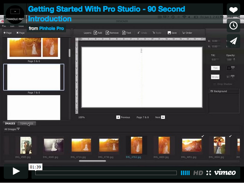Select image IMG_4851.jpg thumbnail

pos(192,145)
